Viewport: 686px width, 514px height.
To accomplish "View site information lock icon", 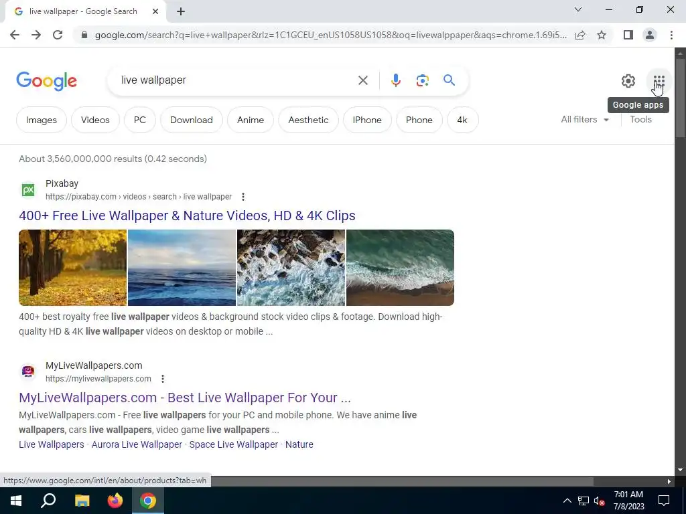I will (84, 35).
